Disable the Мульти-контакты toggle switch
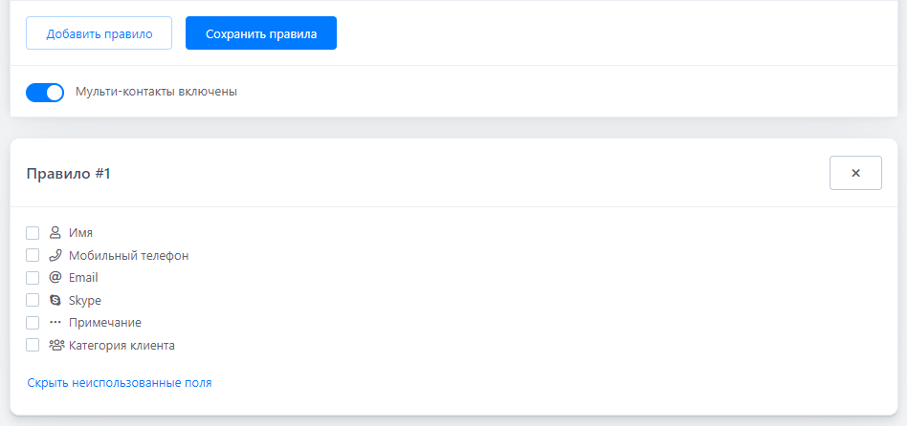The width and height of the screenshot is (907, 426). (x=45, y=93)
